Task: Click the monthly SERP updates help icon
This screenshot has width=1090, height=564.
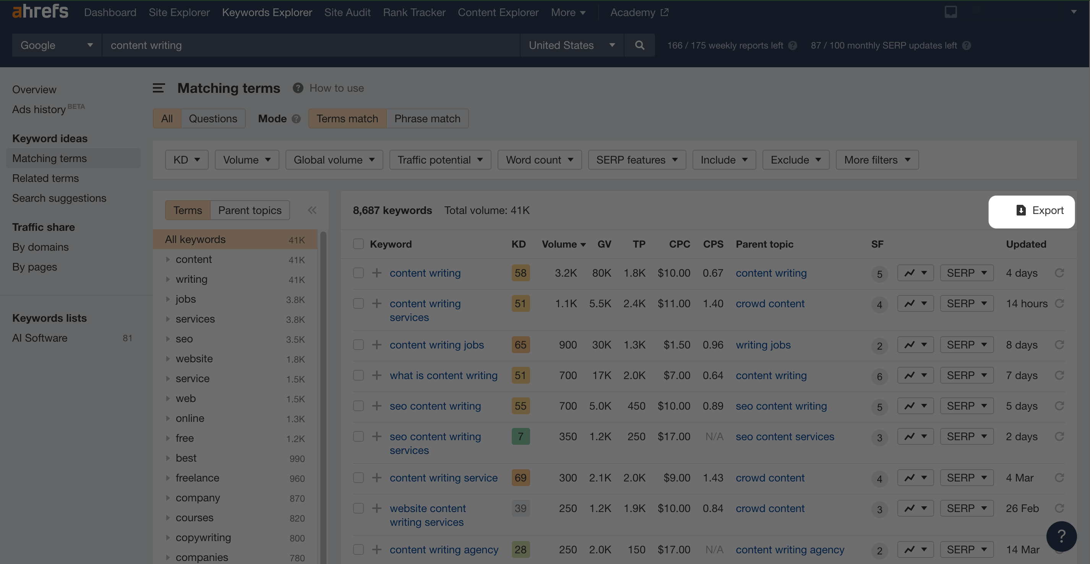Action: [967, 45]
